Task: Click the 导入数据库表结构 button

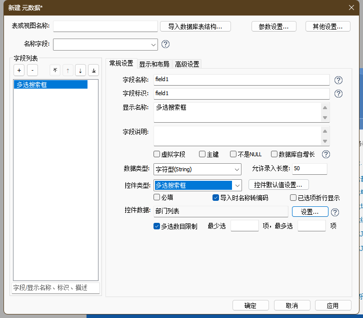Action: click(x=199, y=27)
